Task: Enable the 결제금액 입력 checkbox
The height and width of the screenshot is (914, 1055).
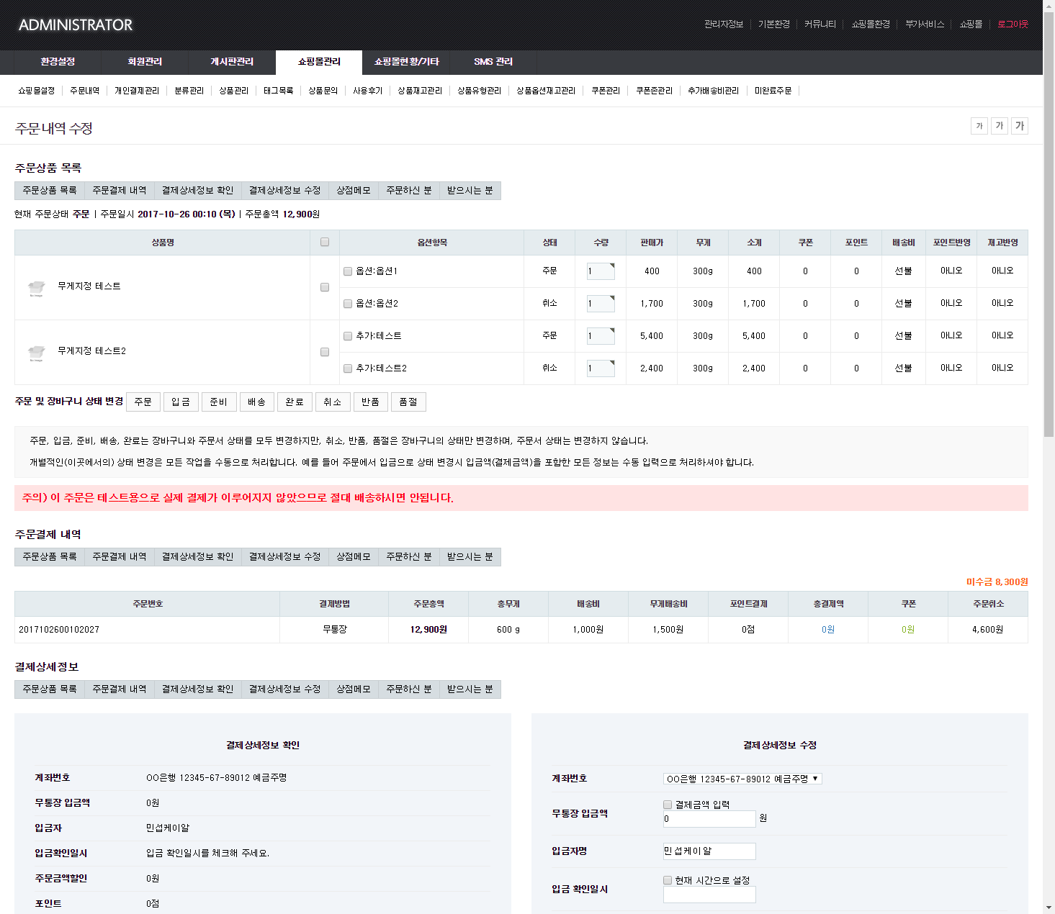Action: pos(668,805)
